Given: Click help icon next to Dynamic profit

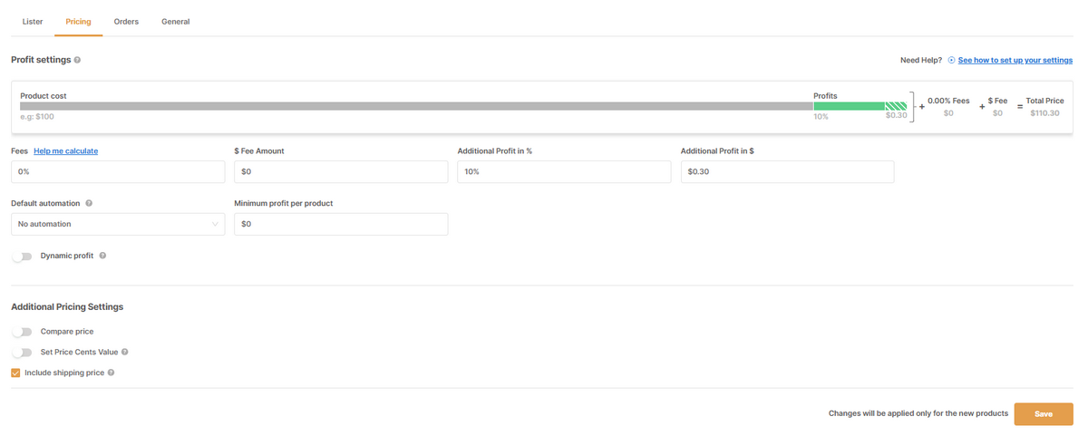Looking at the screenshot, I should click(102, 256).
